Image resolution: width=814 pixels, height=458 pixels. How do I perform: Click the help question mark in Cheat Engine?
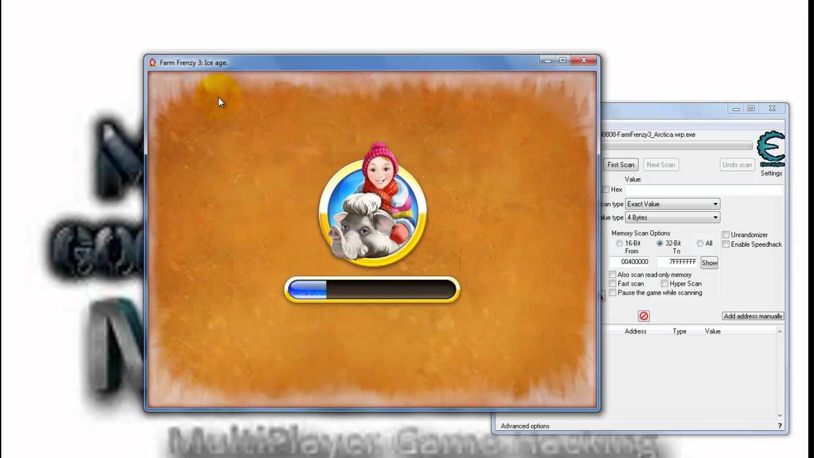pos(780,426)
